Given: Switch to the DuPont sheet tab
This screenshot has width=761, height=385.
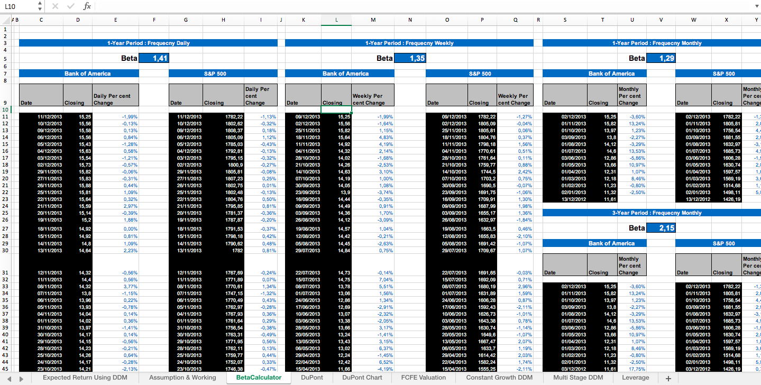Looking at the screenshot, I should pyautogui.click(x=312, y=378).
